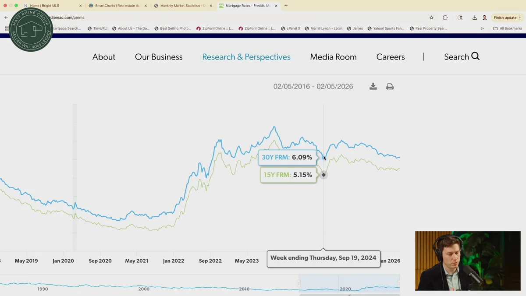Screen dimensions: 526x296
Task: Click the May 2021 axis label
Action: point(136,261)
